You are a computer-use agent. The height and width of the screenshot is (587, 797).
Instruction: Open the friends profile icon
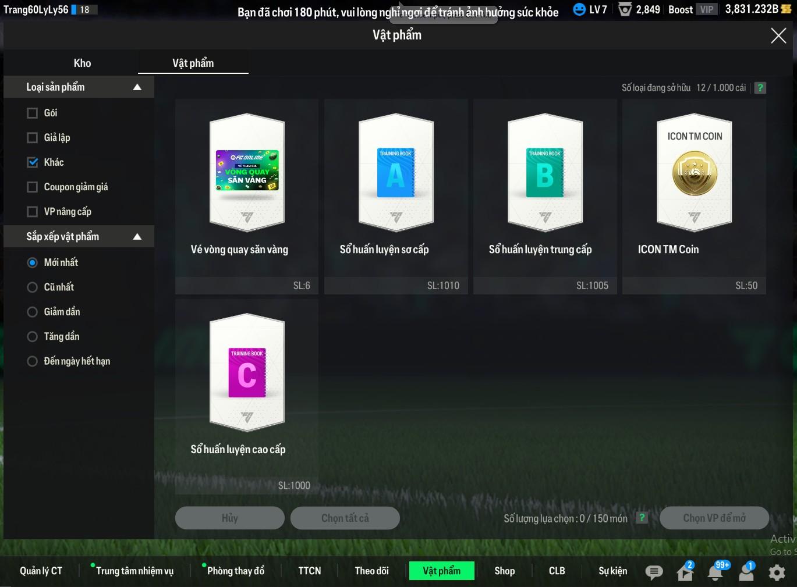coord(746,572)
